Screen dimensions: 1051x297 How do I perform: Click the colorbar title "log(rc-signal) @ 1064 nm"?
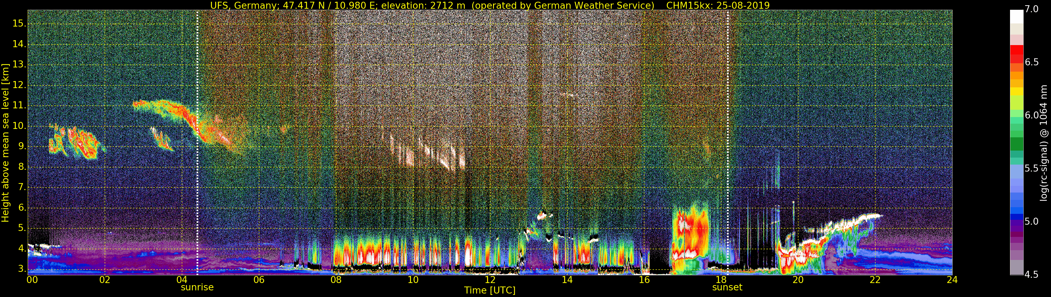tap(1044, 143)
